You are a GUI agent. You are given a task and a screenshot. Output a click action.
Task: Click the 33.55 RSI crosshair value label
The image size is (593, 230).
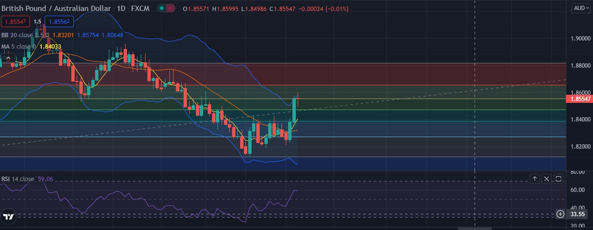pos(577,214)
